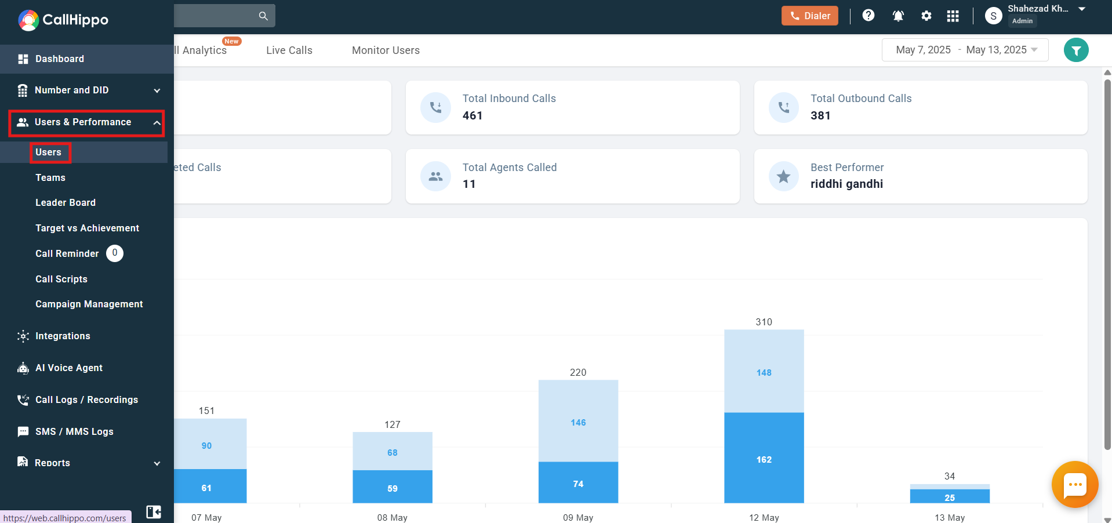1112x523 pixels.
Task: Click the Reports icon
Action: click(23, 462)
